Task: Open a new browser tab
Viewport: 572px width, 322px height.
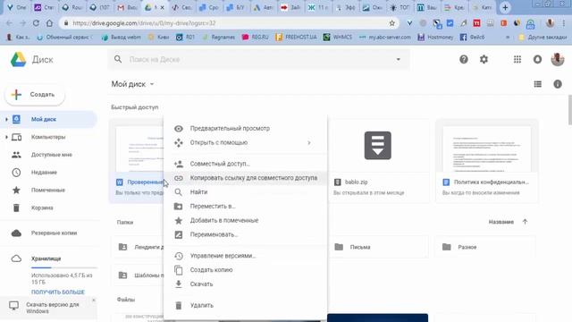Action: (505, 7)
